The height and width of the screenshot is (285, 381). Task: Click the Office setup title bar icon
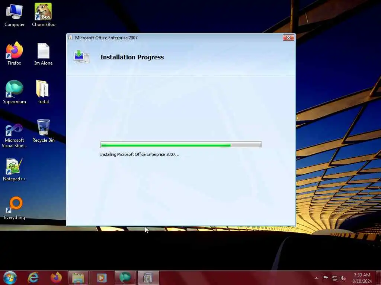[70, 38]
